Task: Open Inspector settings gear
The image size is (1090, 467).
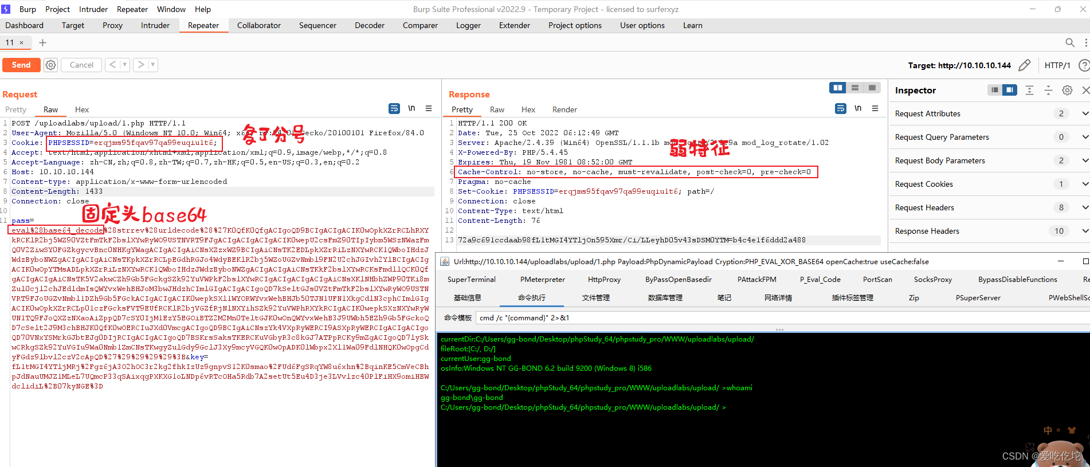Action: [1067, 90]
